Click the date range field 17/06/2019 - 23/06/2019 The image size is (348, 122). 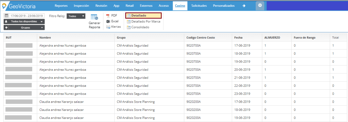[x=27, y=16]
